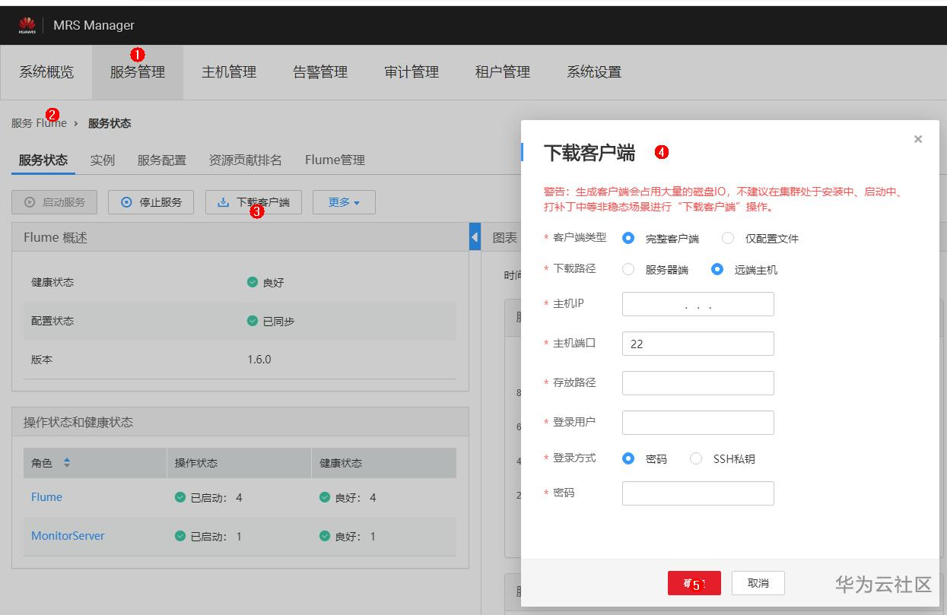Choose 远端主机 as the download path
The height and width of the screenshot is (615, 947).
pos(717,269)
